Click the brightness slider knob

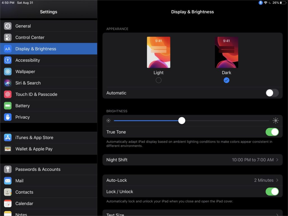click(182, 121)
